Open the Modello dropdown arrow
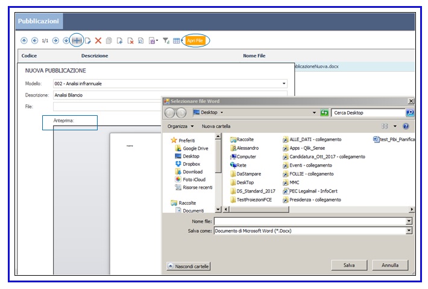 [284, 83]
